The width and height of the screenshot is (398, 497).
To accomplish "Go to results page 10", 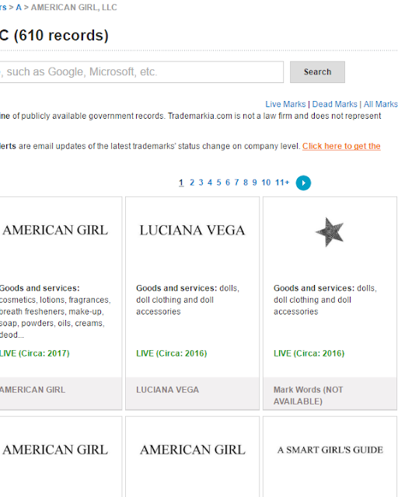I will (266, 182).
